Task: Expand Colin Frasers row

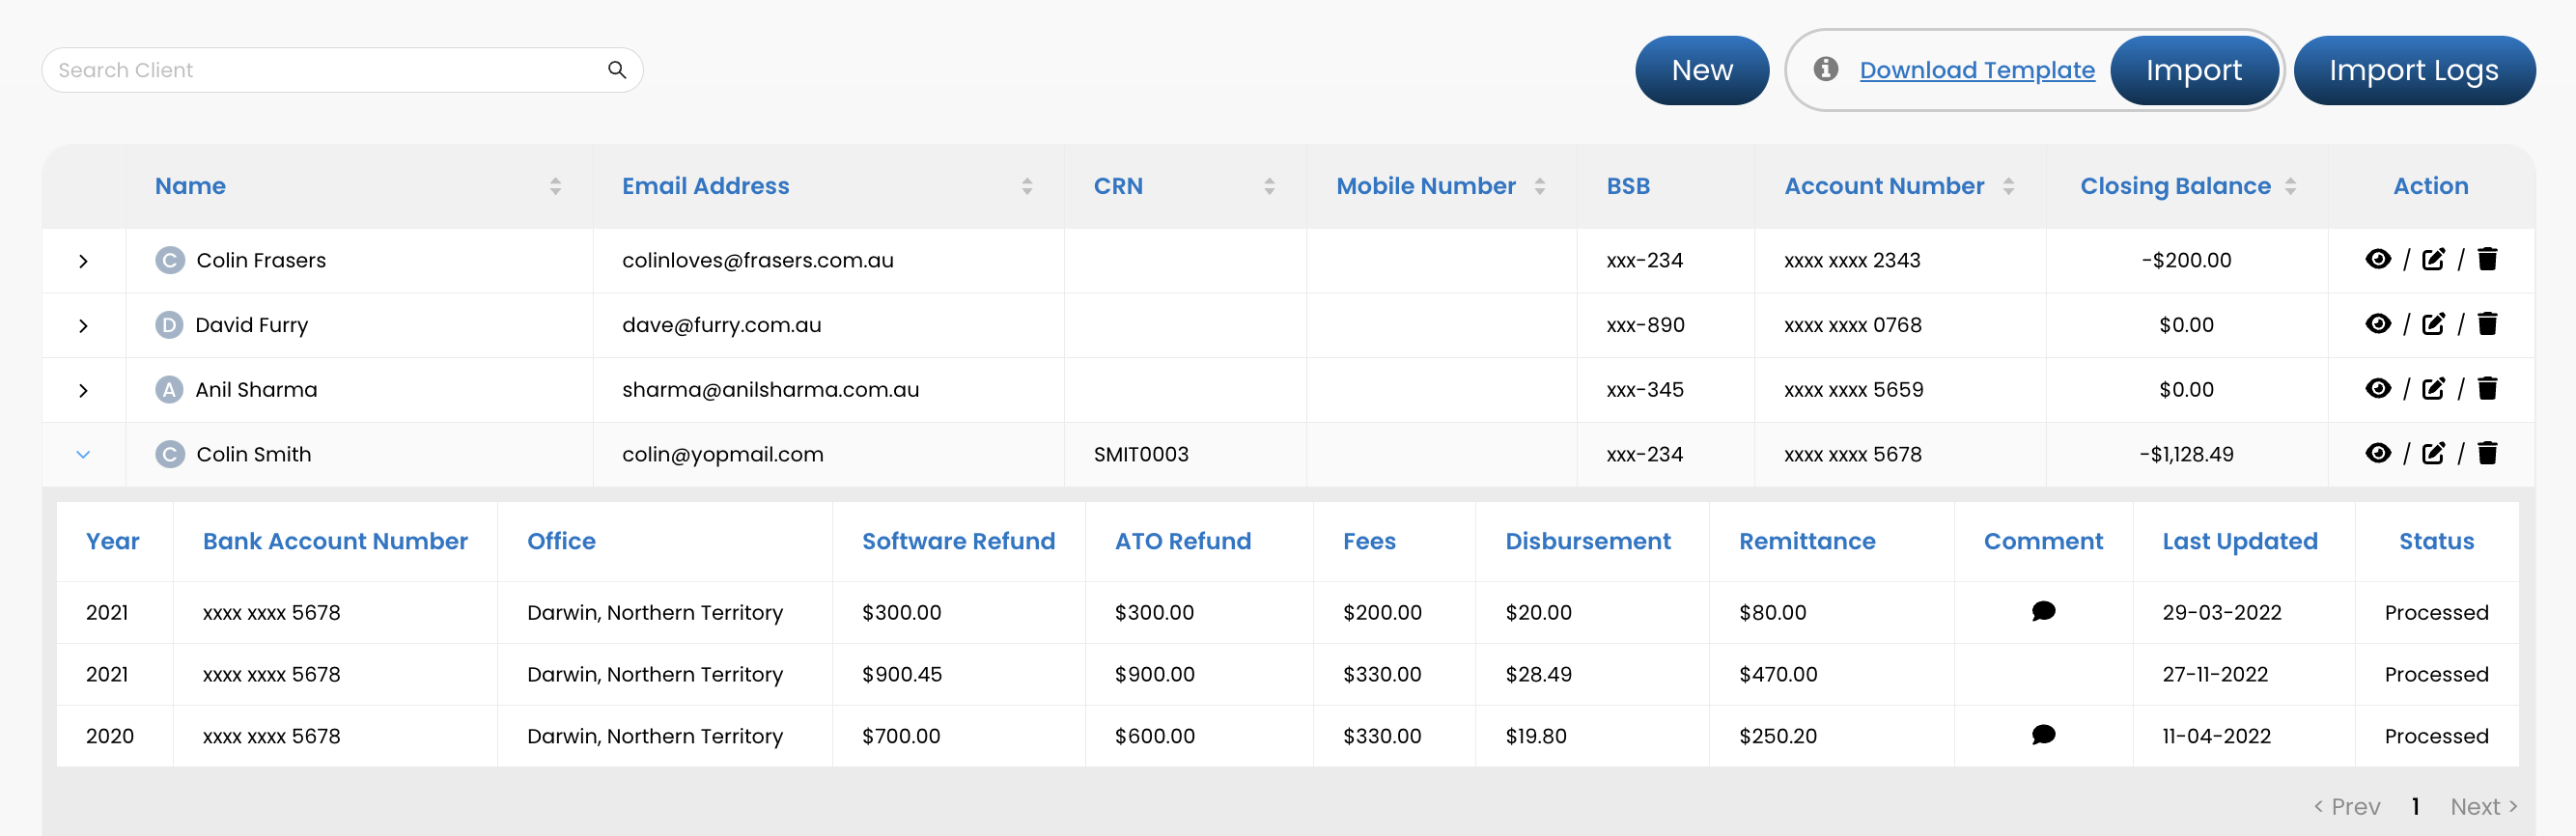Action: click(x=83, y=261)
